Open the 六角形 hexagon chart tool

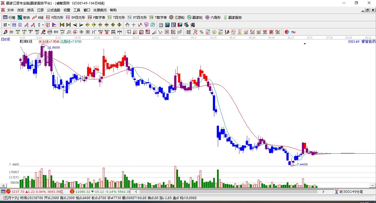click(x=213, y=17)
